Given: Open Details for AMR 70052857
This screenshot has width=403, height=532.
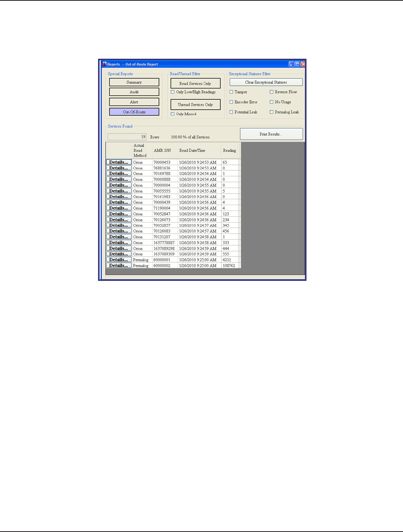Looking at the screenshot, I should click(x=119, y=225).
